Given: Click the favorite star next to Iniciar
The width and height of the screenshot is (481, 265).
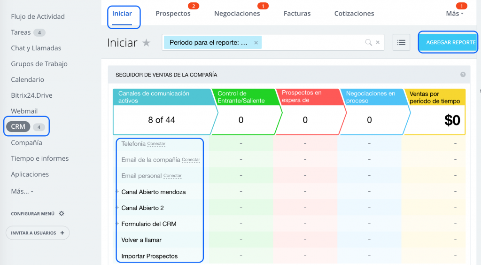Looking at the screenshot, I should pos(147,43).
